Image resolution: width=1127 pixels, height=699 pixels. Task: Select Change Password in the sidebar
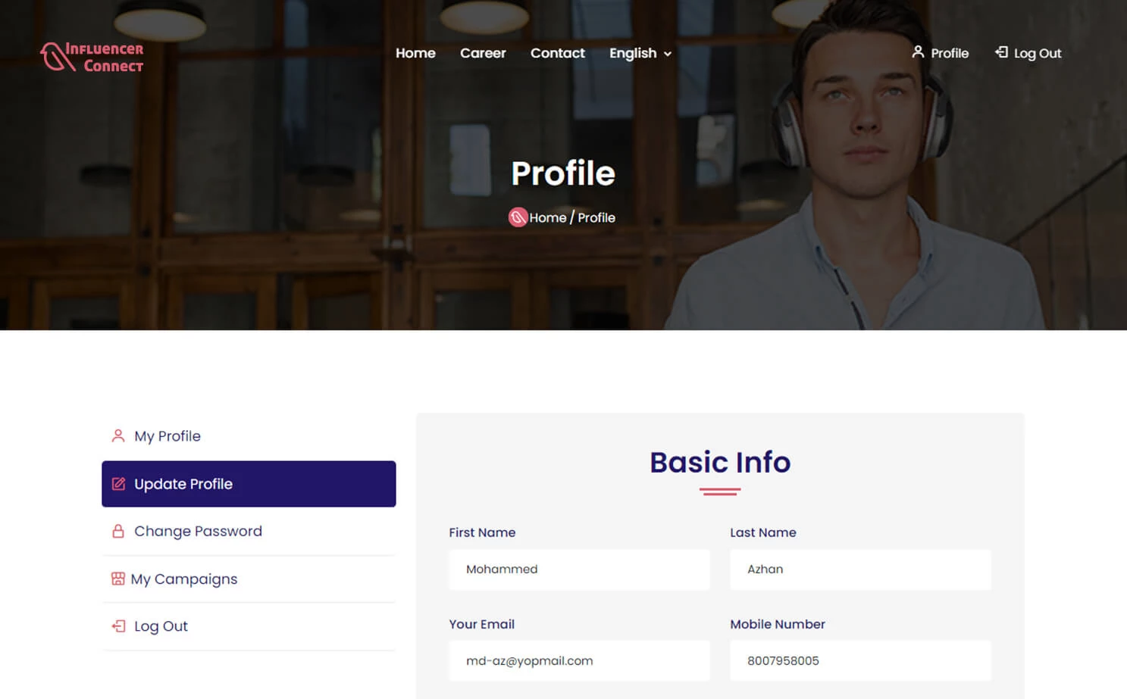coord(197,531)
